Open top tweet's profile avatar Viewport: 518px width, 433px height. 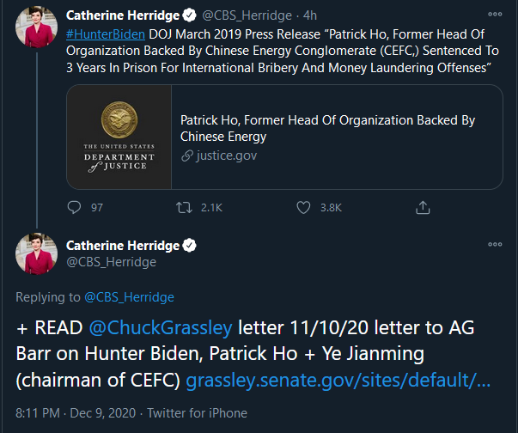[x=36, y=27]
